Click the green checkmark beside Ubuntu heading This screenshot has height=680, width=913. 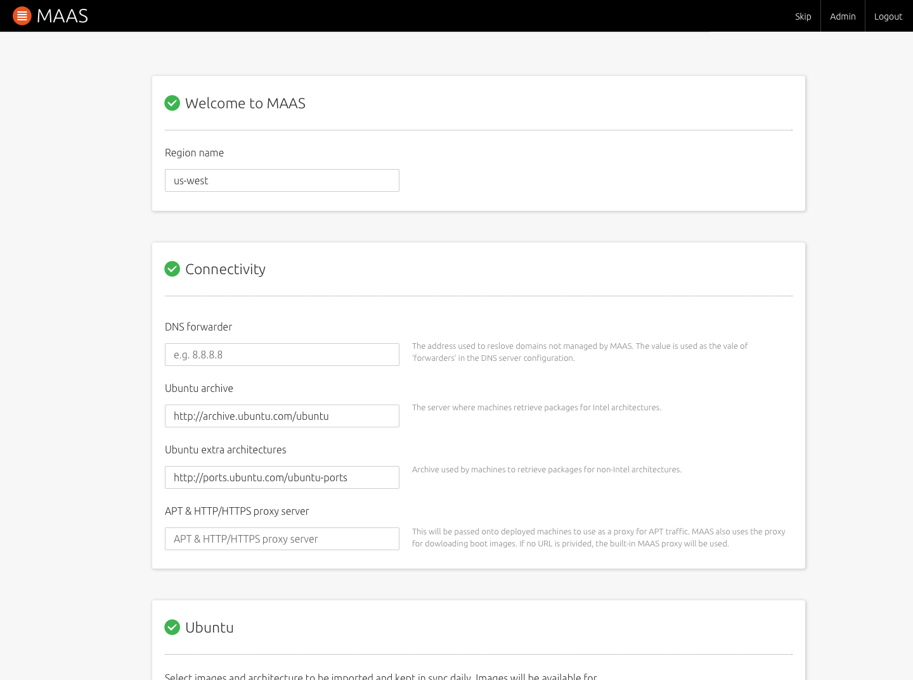172,627
